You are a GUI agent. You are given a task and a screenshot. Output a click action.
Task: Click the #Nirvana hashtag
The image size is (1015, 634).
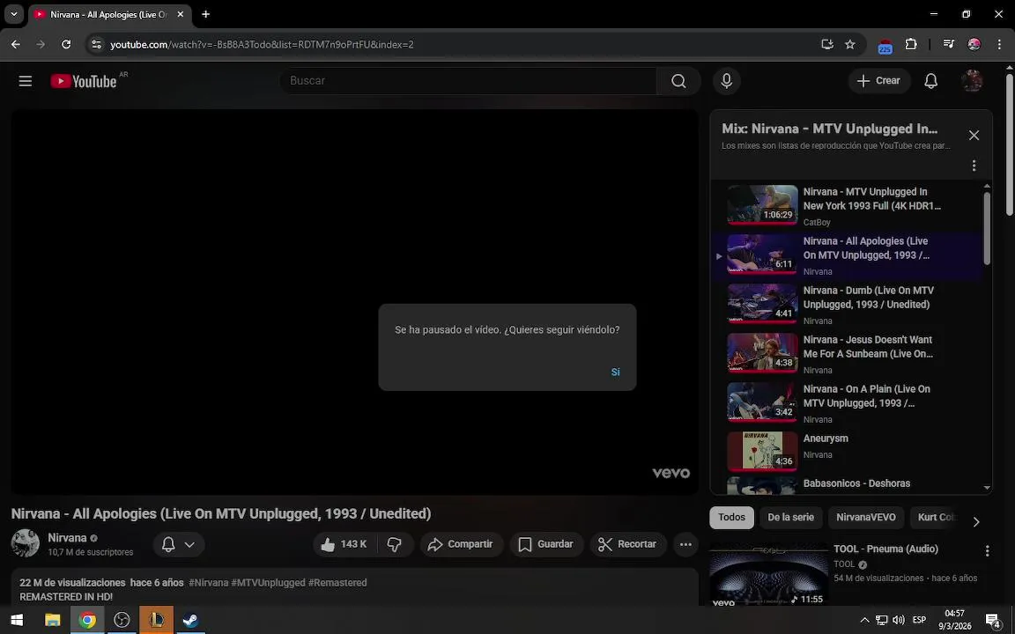[209, 583]
